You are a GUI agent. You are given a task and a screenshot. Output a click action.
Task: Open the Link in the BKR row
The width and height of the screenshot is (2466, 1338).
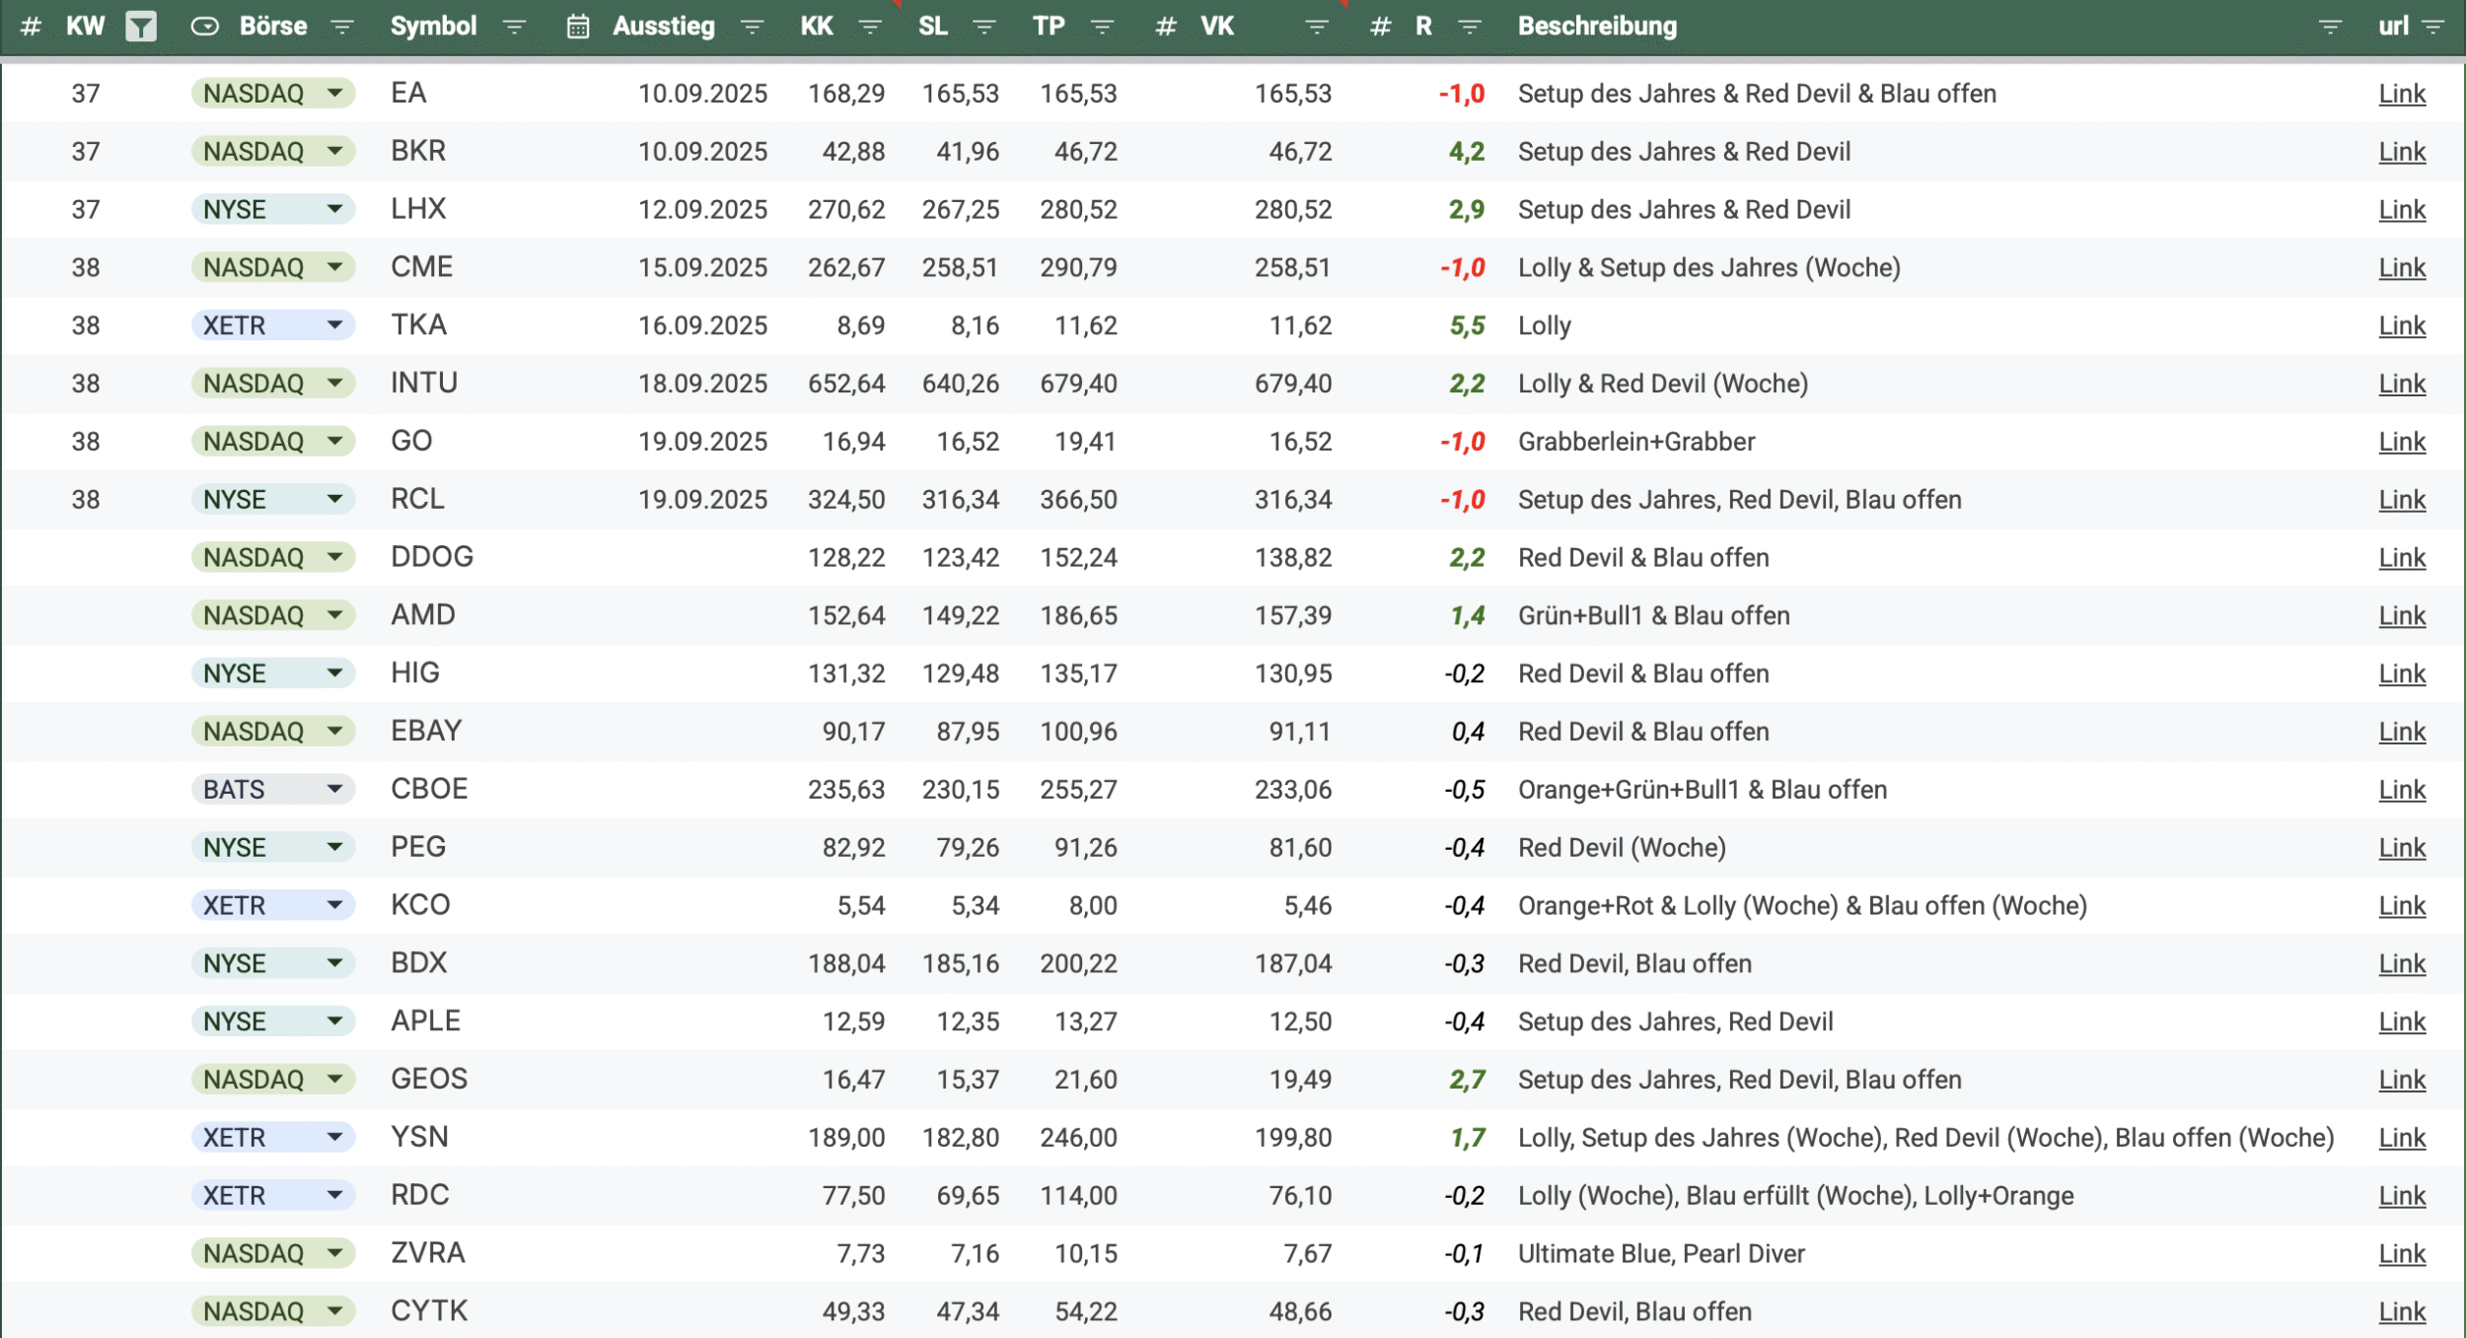point(2401,152)
